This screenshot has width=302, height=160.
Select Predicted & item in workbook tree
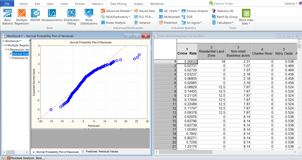20,58
